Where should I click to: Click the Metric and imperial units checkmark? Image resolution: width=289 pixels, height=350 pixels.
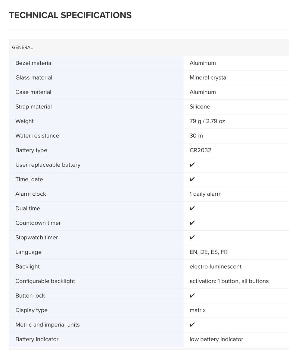click(192, 325)
